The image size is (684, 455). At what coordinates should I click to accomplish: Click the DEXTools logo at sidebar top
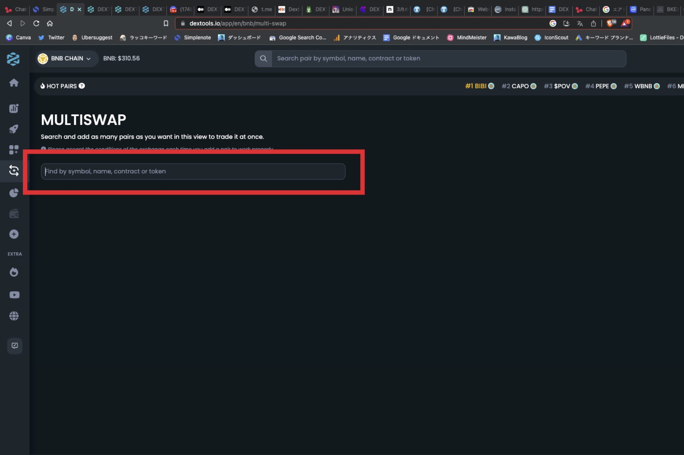click(14, 59)
